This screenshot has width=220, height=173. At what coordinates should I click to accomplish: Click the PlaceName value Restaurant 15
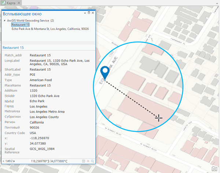40,85
